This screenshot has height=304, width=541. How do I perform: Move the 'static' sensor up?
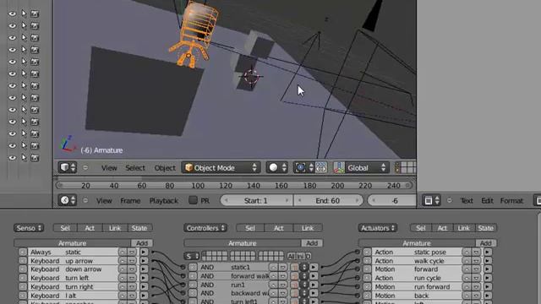point(123,252)
